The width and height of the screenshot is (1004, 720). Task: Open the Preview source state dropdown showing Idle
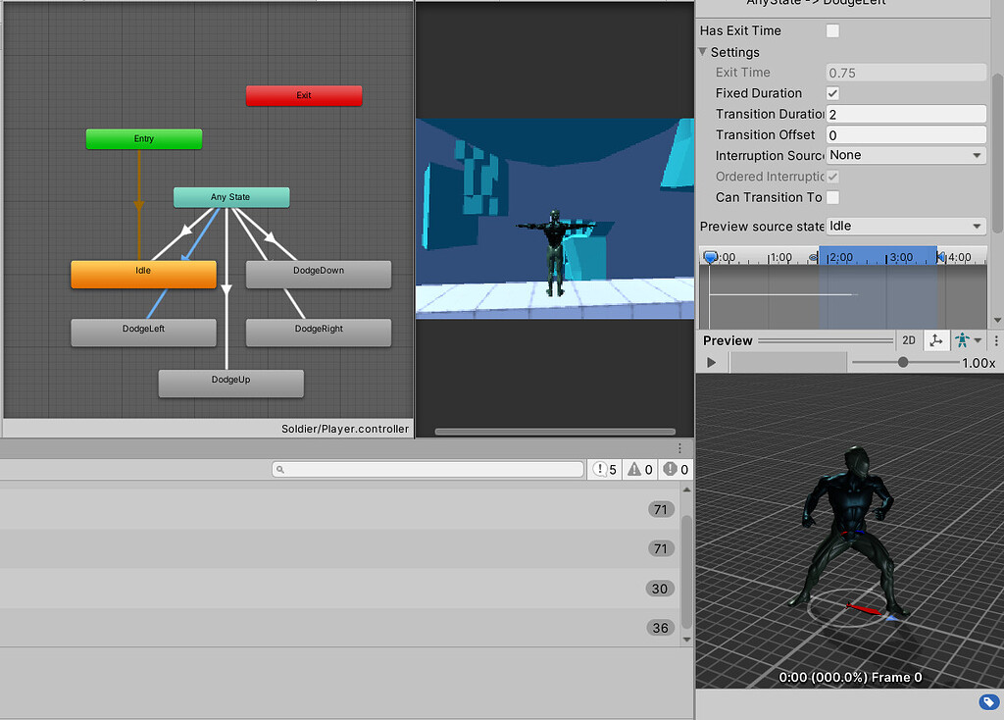pyautogui.click(x=904, y=227)
